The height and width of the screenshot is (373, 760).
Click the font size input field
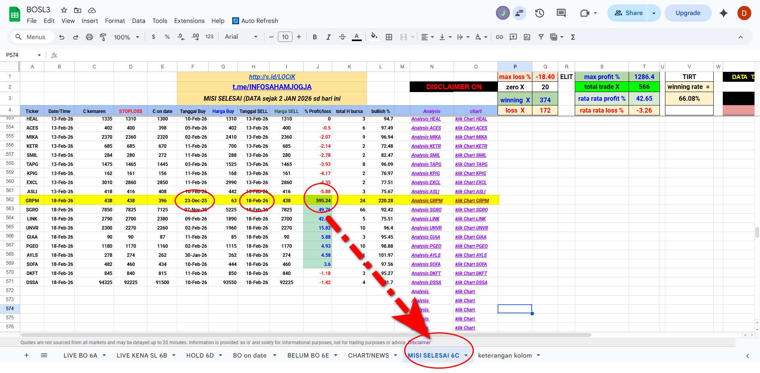coord(285,37)
